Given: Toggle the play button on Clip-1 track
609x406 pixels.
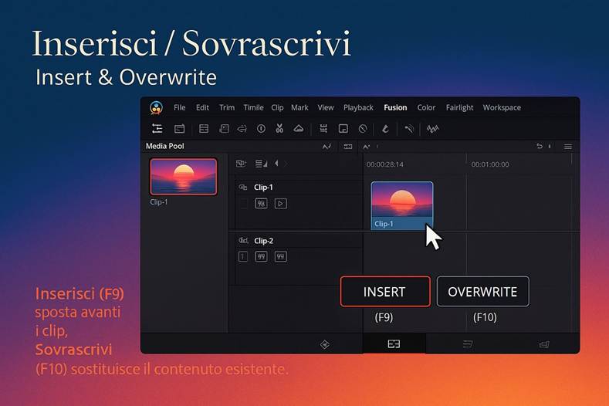Looking at the screenshot, I should click(281, 204).
